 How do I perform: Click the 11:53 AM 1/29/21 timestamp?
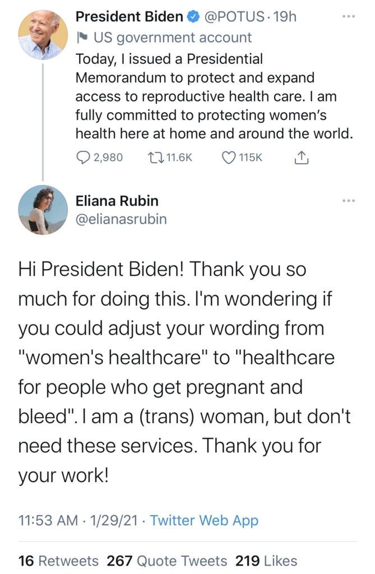pos(79,520)
